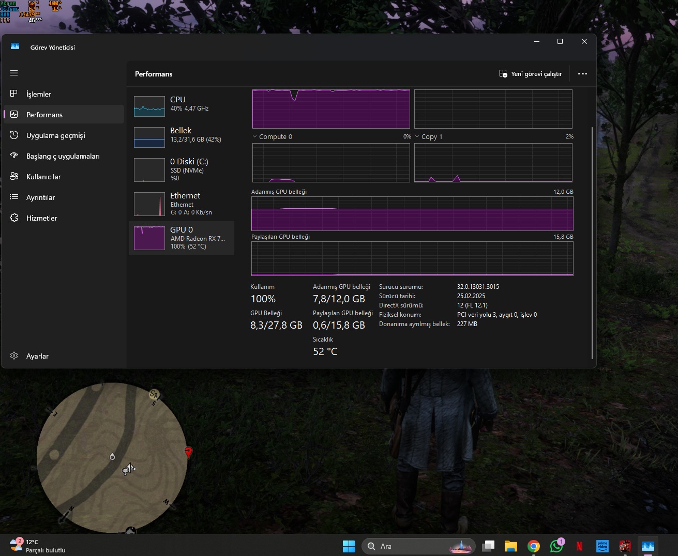Select 0 Diski (C:) performance item

coord(181,169)
